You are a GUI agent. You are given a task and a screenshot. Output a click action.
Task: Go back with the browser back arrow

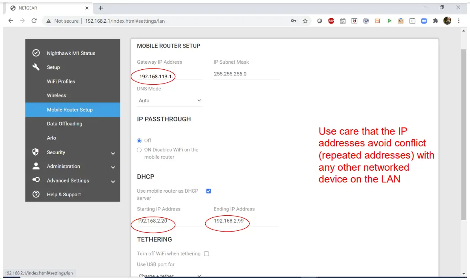11,21
